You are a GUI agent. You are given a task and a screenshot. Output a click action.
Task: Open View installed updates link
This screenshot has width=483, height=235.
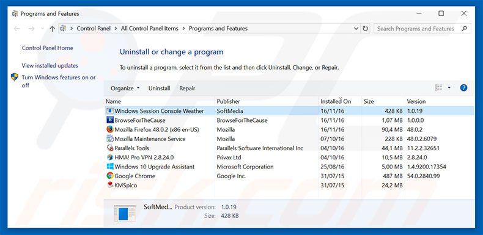[x=50, y=65]
